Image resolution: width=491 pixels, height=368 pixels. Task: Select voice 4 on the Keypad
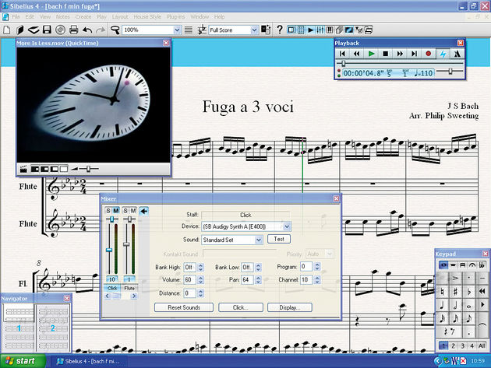point(472,345)
